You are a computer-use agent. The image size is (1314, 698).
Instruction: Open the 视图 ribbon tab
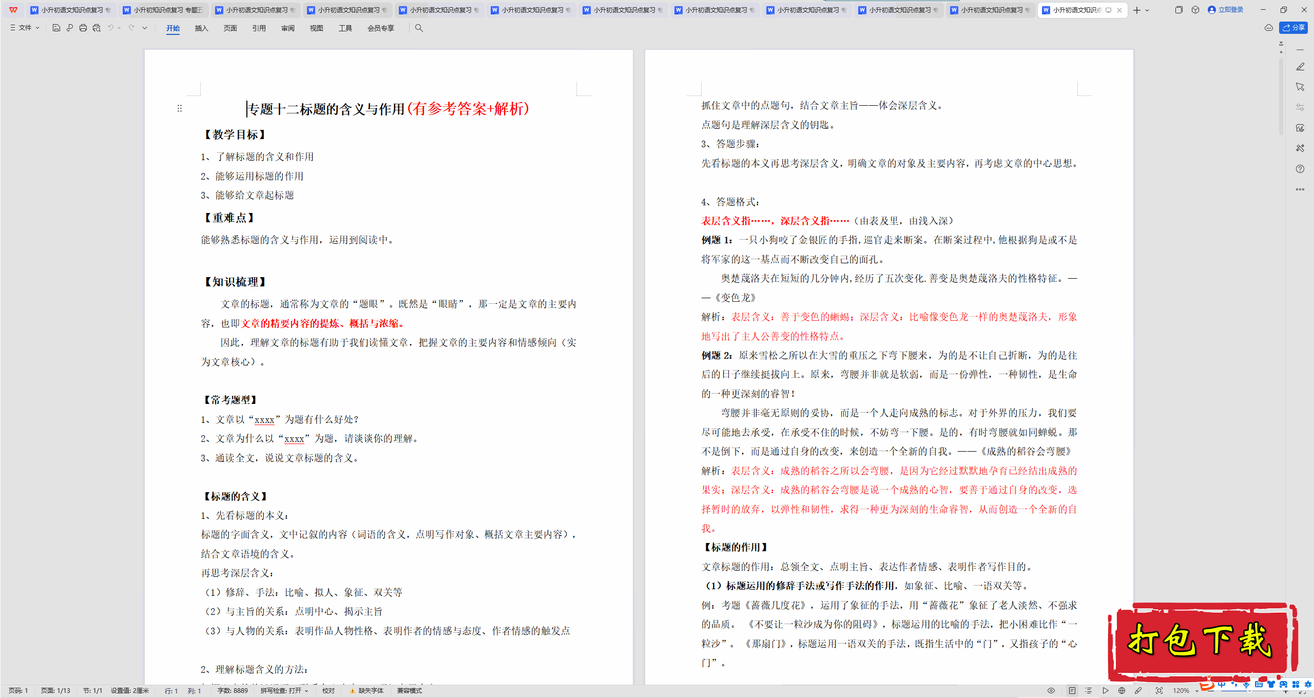pos(317,28)
